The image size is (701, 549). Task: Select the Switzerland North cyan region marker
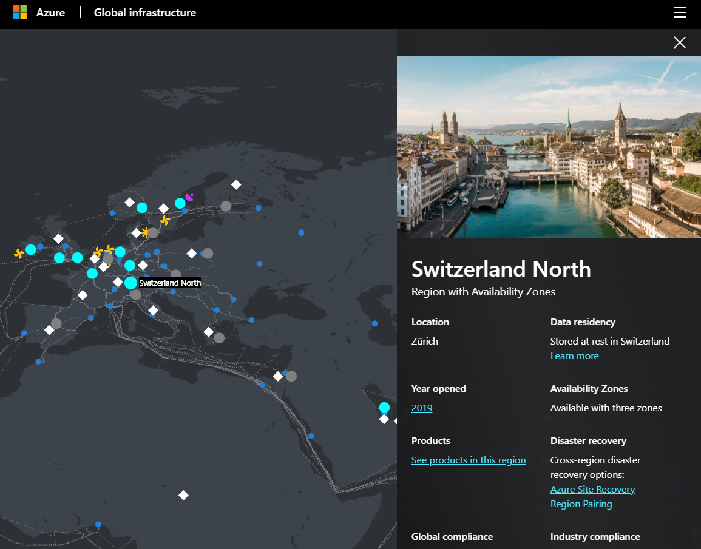[x=130, y=283]
